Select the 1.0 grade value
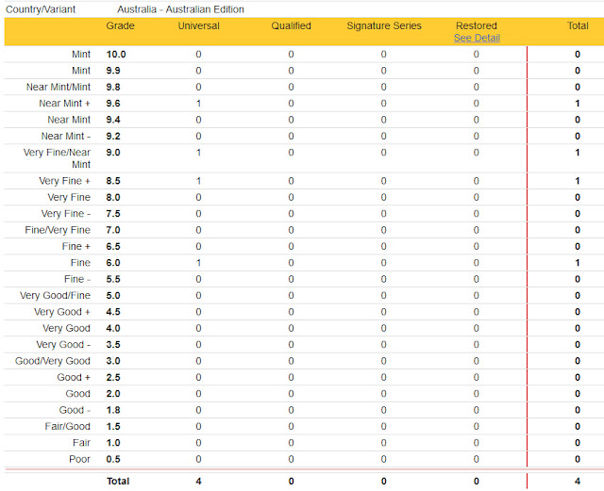This screenshot has width=604, height=491. click(x=113, y=443)
